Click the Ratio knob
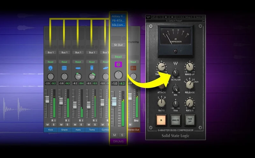Screen dimensions: 255x158 point(161,103)
